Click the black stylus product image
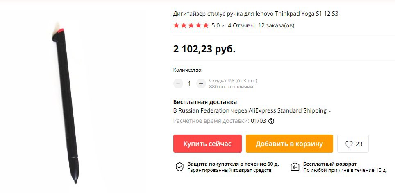The height and width of the screenshot is (196, 395). click(65, 106)
